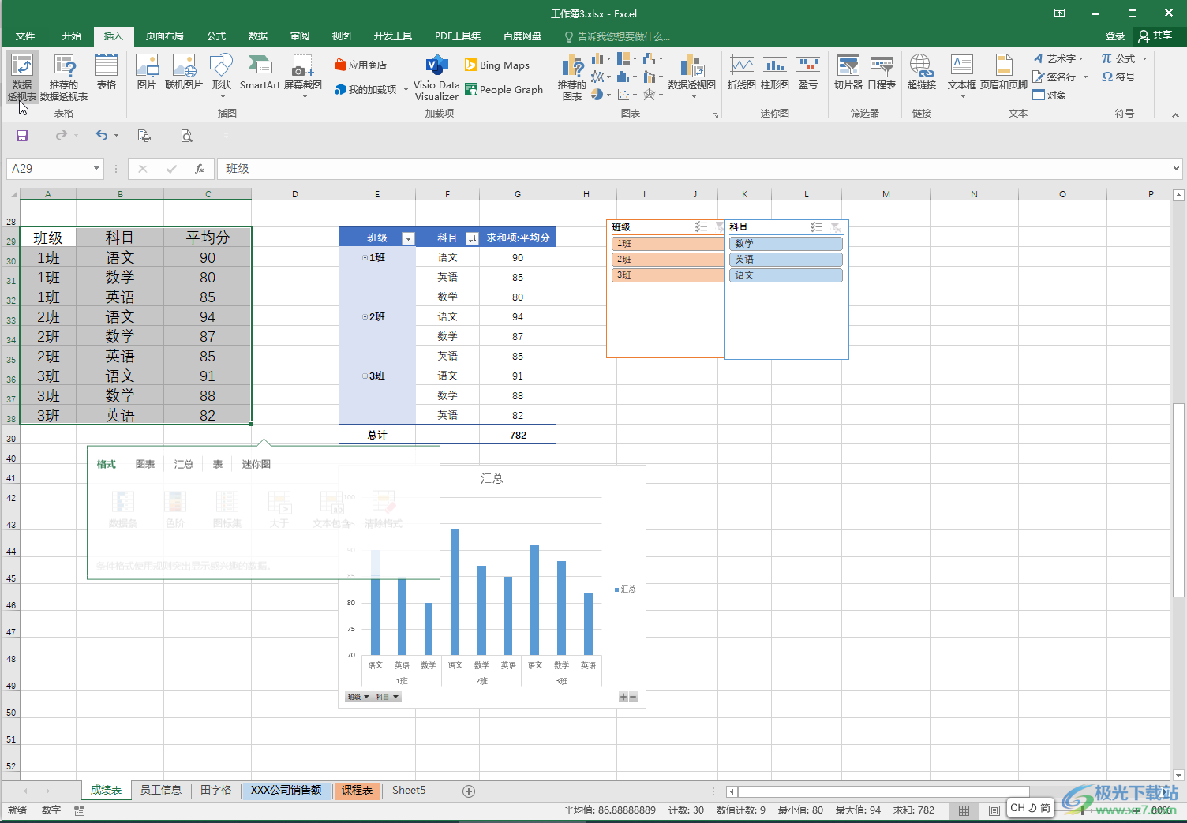Click the Sign in (登录) button
This screenshot has height=823, width=1187.
(1115, 36)
